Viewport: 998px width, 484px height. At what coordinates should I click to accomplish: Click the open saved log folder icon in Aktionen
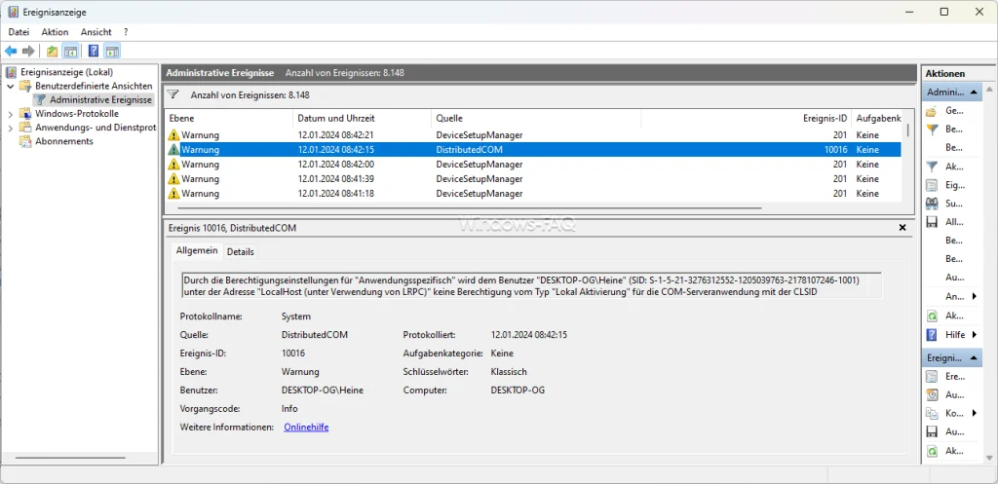(932, 111)
